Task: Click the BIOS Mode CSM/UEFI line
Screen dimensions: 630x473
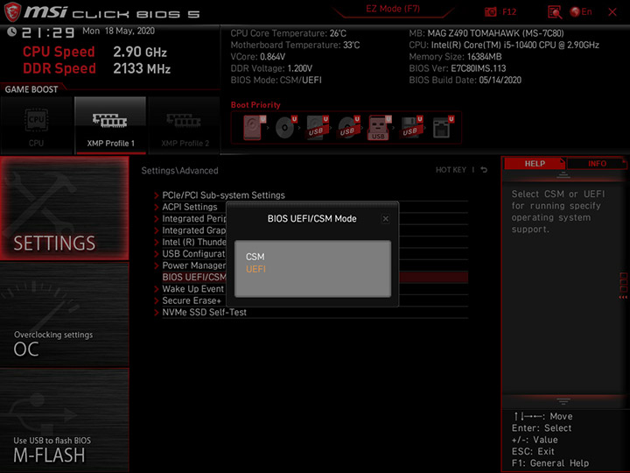Action: coord(276,80)
